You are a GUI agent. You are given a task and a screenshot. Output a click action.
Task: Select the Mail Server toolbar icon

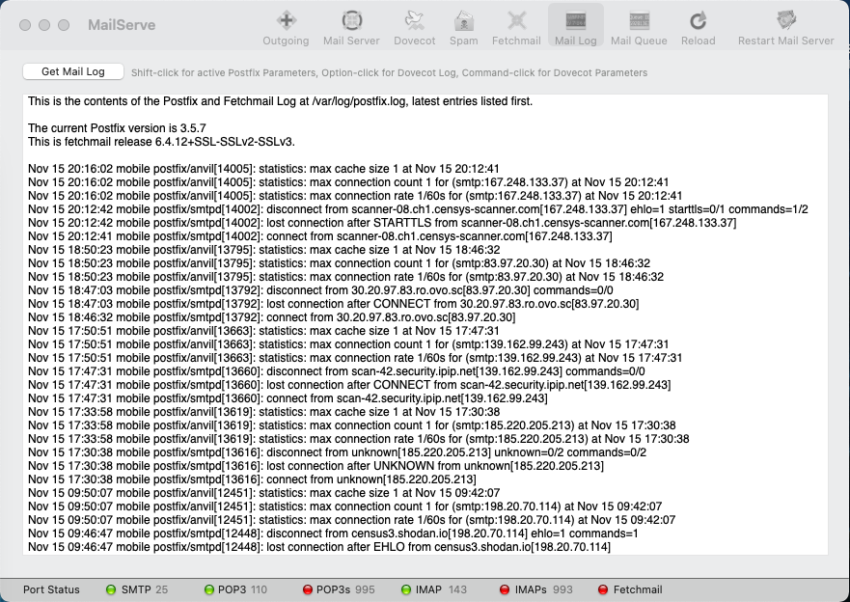click(352, 27)
